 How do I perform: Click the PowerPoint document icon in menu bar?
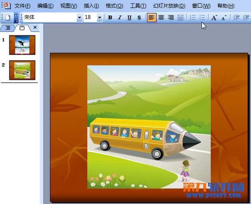7,6
